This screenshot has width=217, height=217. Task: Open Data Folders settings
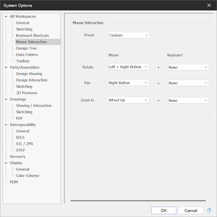[x=27, y=55]
